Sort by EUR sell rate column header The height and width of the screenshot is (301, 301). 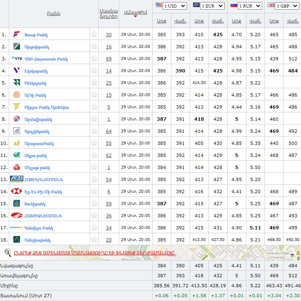tap(218, 21)
